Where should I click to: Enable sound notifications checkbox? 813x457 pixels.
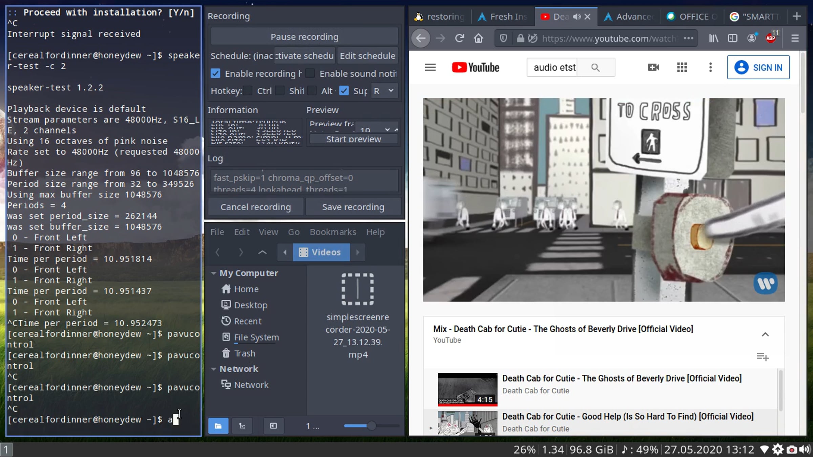coord(310,74)
